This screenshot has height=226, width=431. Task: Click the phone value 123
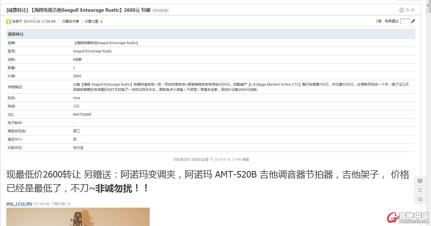click(76, 106)
